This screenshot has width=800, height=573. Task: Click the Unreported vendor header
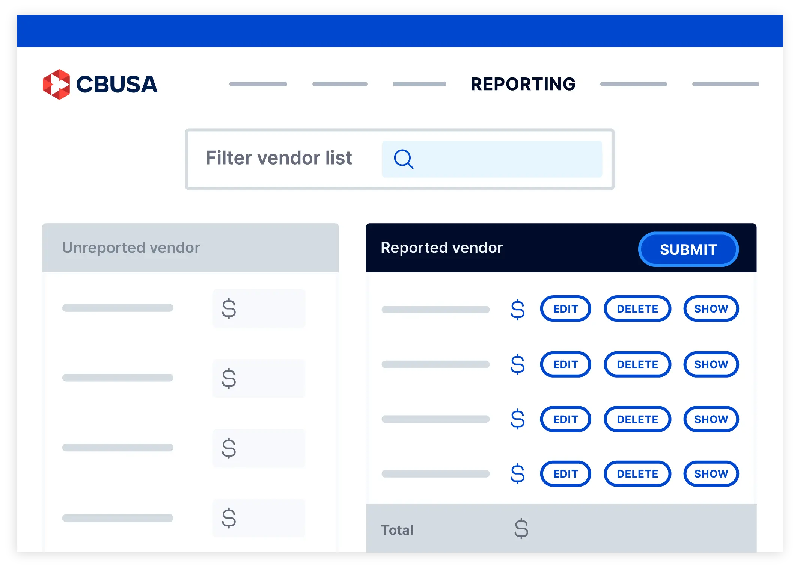[x=190, y=248]
